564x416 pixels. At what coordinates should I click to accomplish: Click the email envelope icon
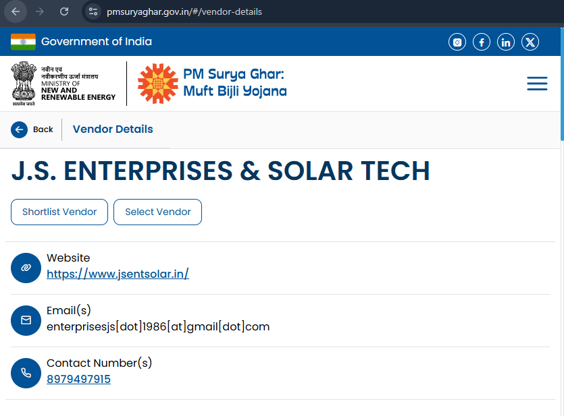26,320
